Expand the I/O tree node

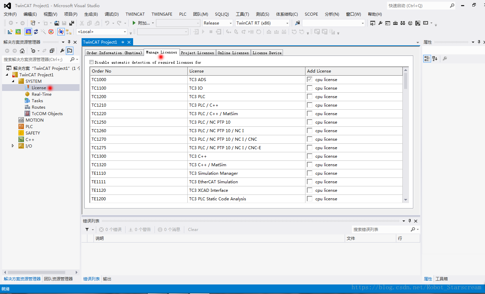[x=13, y=146]
